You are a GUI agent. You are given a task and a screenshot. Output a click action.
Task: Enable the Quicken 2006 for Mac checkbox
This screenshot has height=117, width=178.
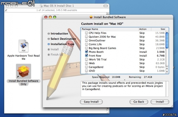[86, 37]
